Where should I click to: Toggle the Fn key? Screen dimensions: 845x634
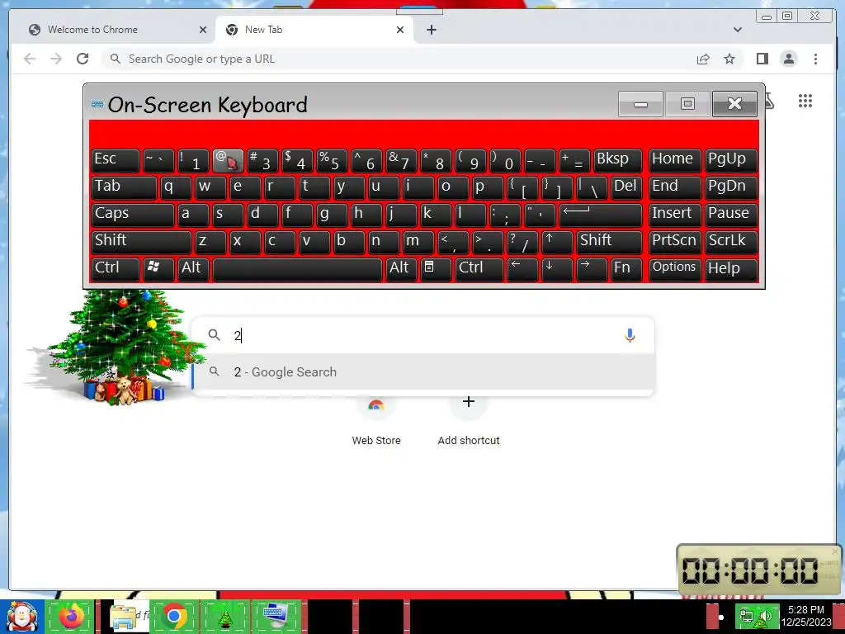tap(626, 270)
